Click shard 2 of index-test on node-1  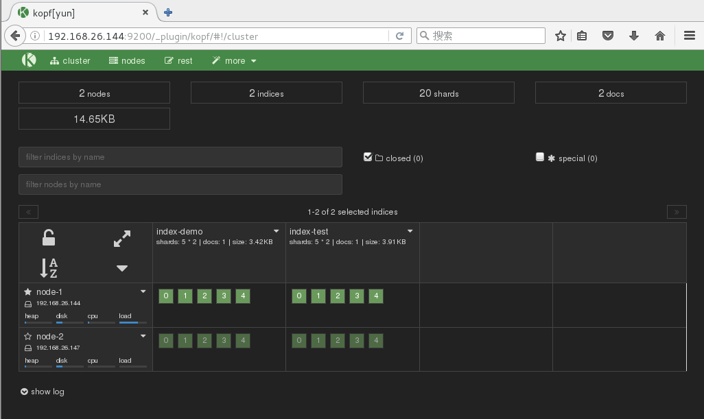(337, 296)
